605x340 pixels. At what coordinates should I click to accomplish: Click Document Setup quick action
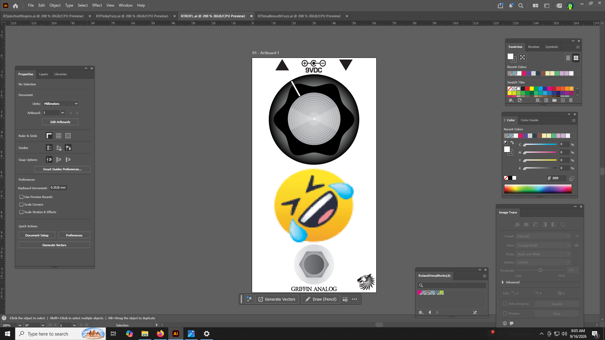click(x=37, y=235)
